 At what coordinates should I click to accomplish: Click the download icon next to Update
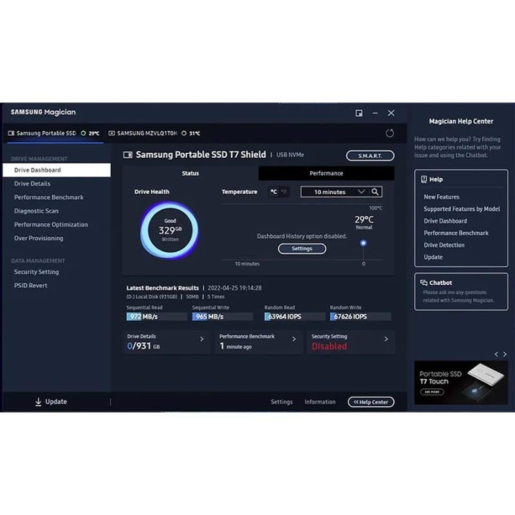point(38,402)
